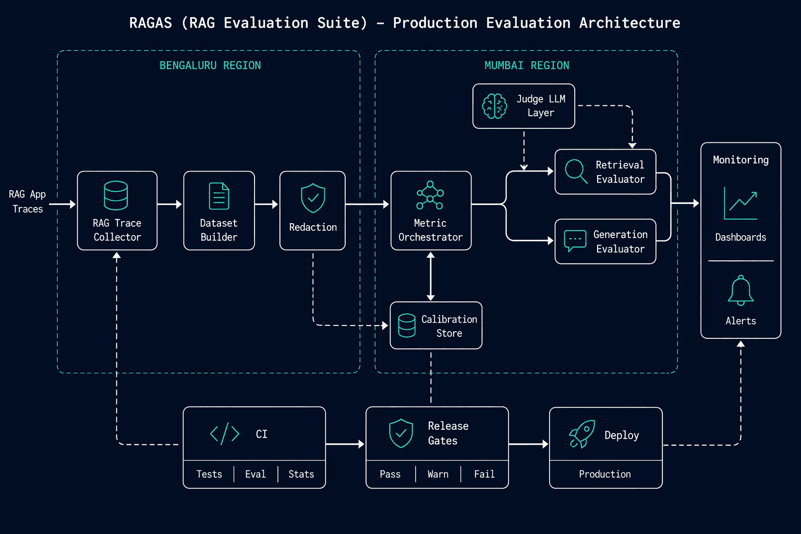Click the Release Gates shield checkmark icon
801x534 pixels.
(401, 433)
